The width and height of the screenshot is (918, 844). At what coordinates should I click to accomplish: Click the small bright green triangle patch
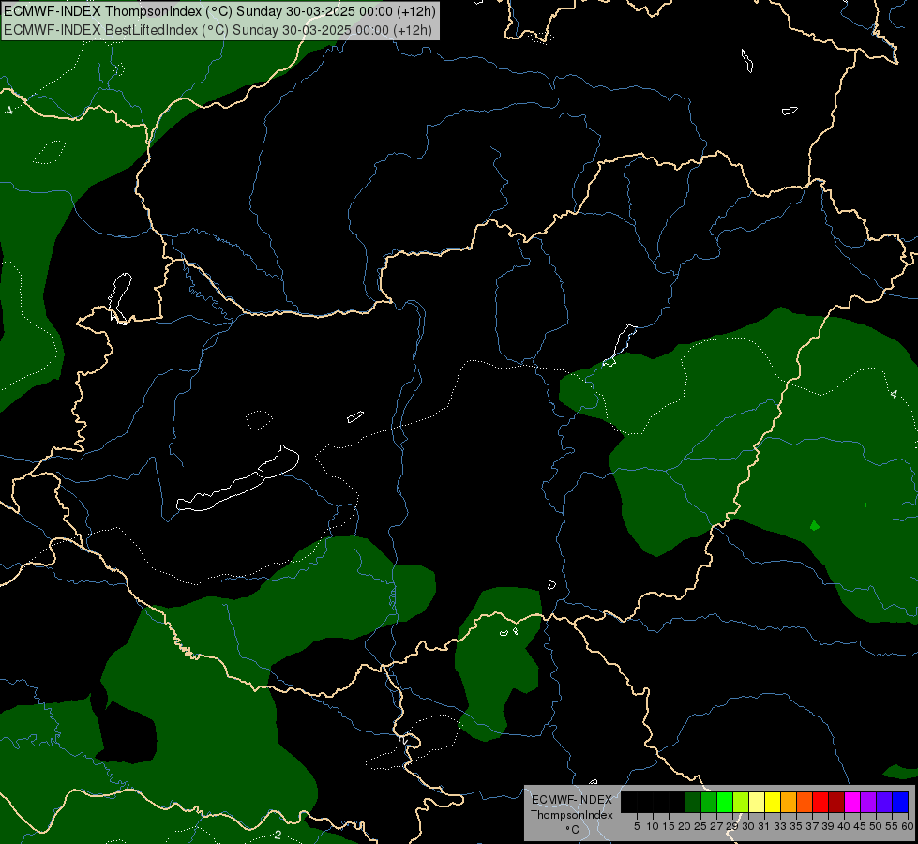pyautogui.click(x=814, y=525)
